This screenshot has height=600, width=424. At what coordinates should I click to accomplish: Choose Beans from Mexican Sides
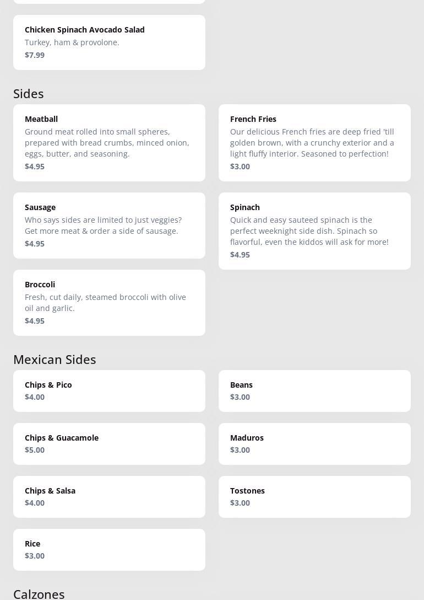[314, 390]
